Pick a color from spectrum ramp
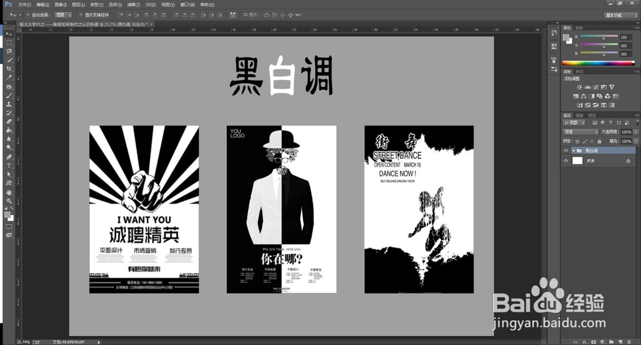The height and width of the screenshot is (345, 641). (598, 63)
